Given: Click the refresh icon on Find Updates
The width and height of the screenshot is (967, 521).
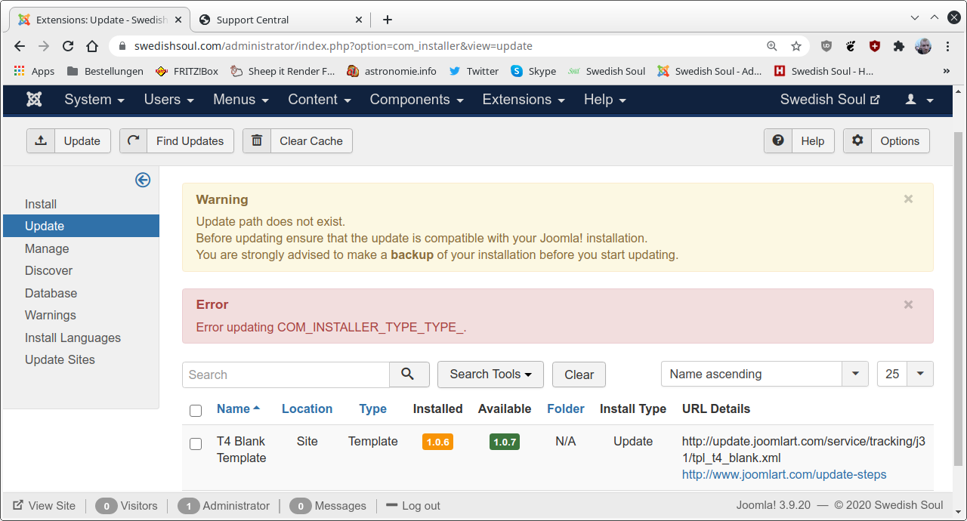Looking at the screenshot, I should [x=134, y=140].
